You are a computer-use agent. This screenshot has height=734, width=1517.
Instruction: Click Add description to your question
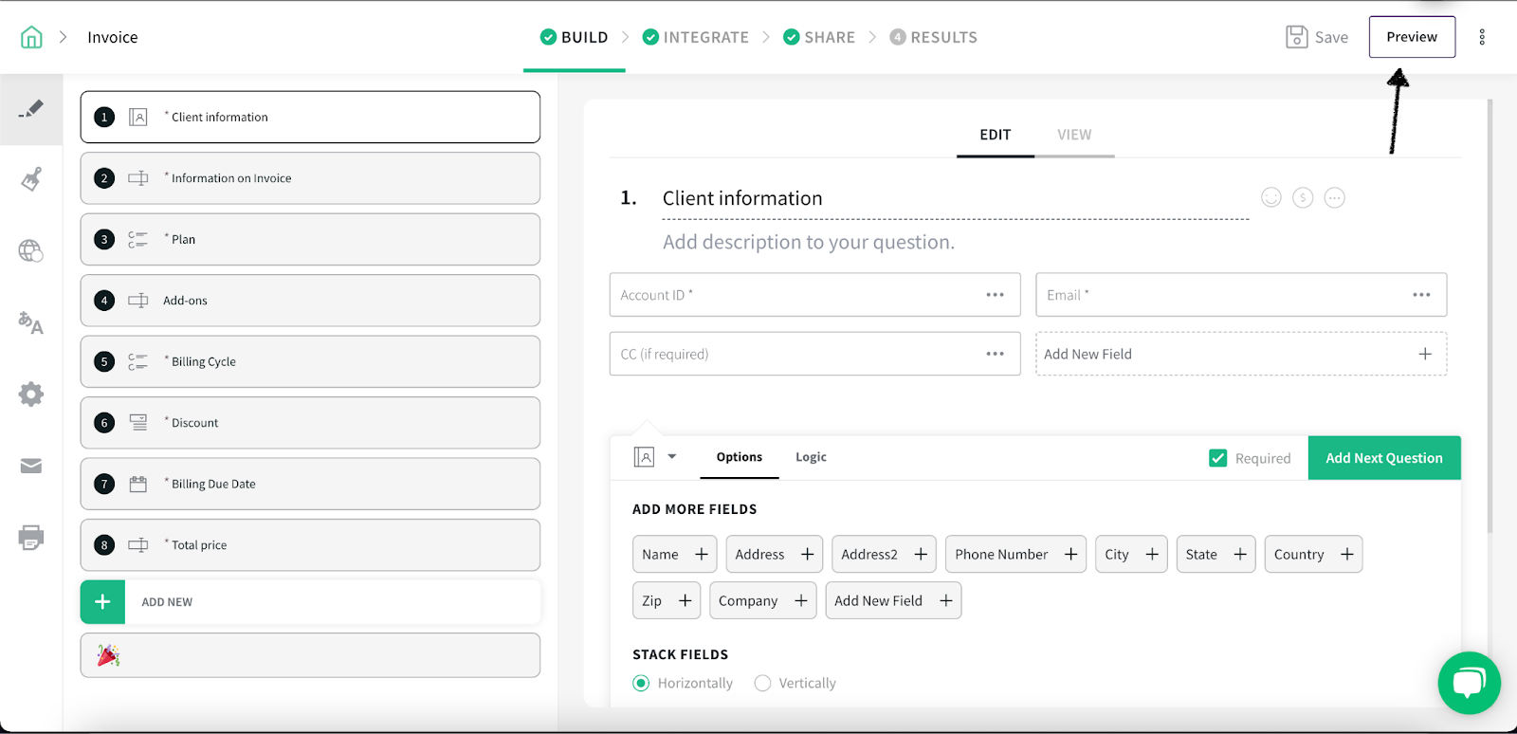click(x=809, y=242)
